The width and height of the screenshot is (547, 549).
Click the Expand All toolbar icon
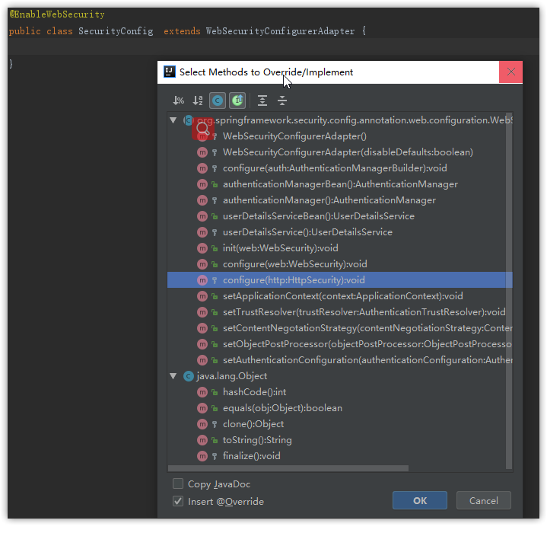click(262, 101)
